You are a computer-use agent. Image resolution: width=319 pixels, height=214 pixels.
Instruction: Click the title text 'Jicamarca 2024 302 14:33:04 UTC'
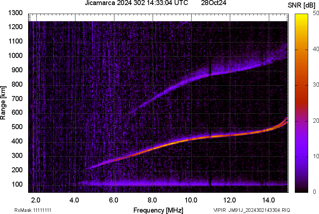point(136,3)
